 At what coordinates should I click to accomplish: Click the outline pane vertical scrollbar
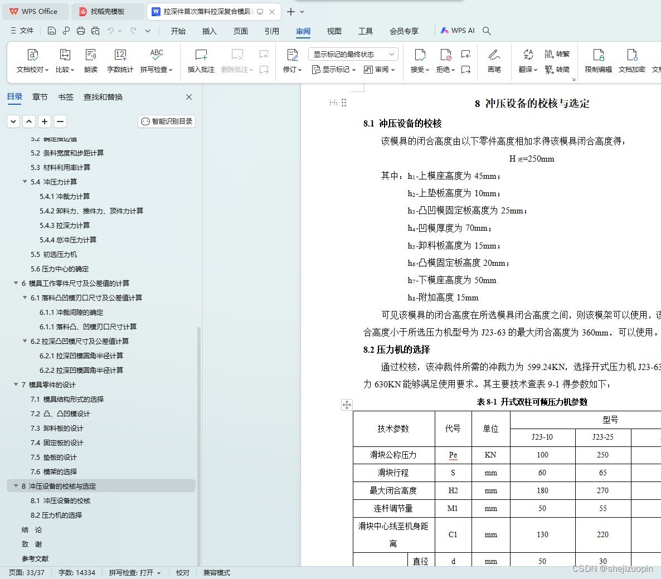[198, 445]
